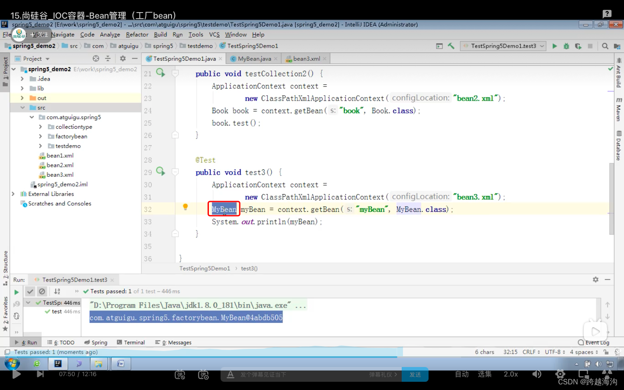This screenshot has width=624, height=390.
Task: Toggle tool window buttons in the bottom-left corner
Action: coord(7,352)
